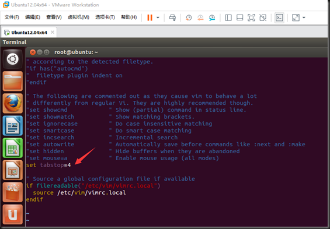Open the 虚拟机(M) menu
This screenshot has height=229, width=330.
[78, 17]
